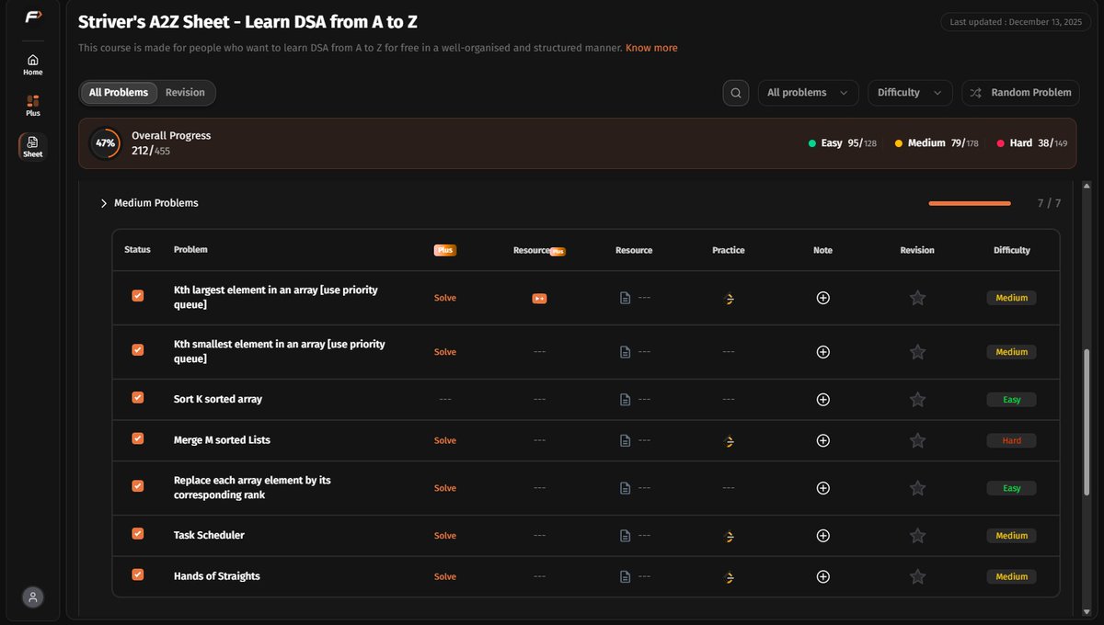Image resolution: width=1104 pixels, height=625 pixels.
Task: Open the Hands of Straights problem title
Action: tap(217, 576)
